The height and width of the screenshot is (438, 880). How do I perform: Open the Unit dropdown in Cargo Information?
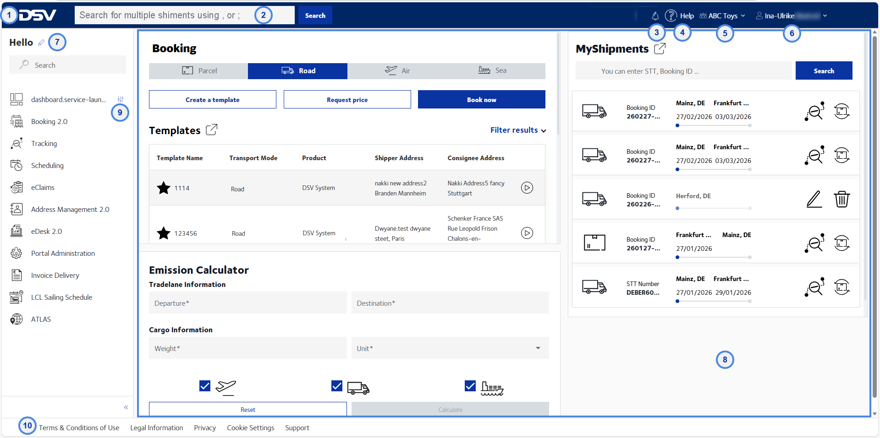coord(450,348)
